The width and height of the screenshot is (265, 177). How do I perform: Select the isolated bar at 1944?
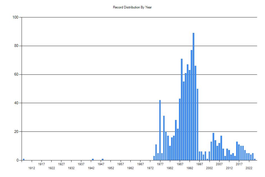coord(93,159)
